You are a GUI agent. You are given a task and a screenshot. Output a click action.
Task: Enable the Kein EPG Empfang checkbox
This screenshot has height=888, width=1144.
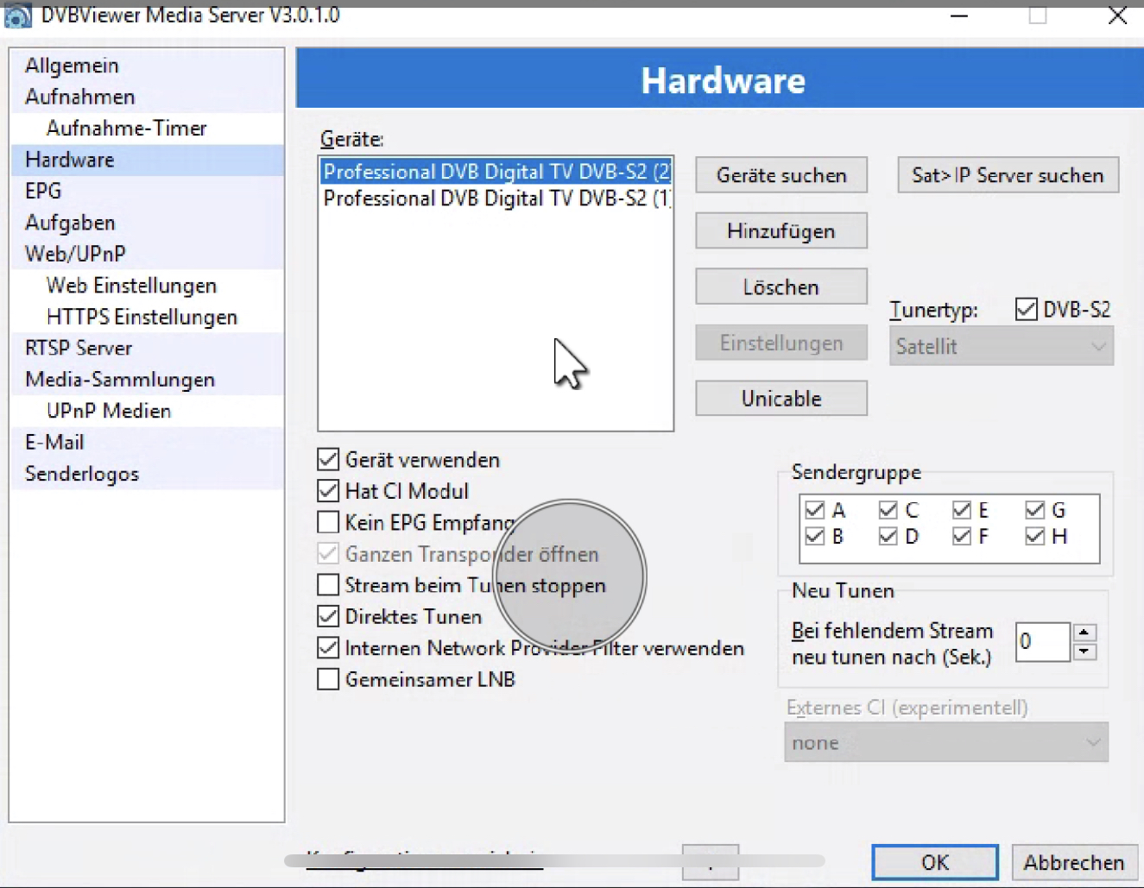(x=328, y=522)
